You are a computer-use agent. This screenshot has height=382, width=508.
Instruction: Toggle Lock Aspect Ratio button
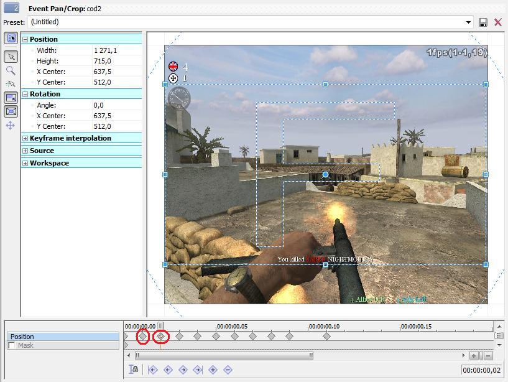coord(11,98)
